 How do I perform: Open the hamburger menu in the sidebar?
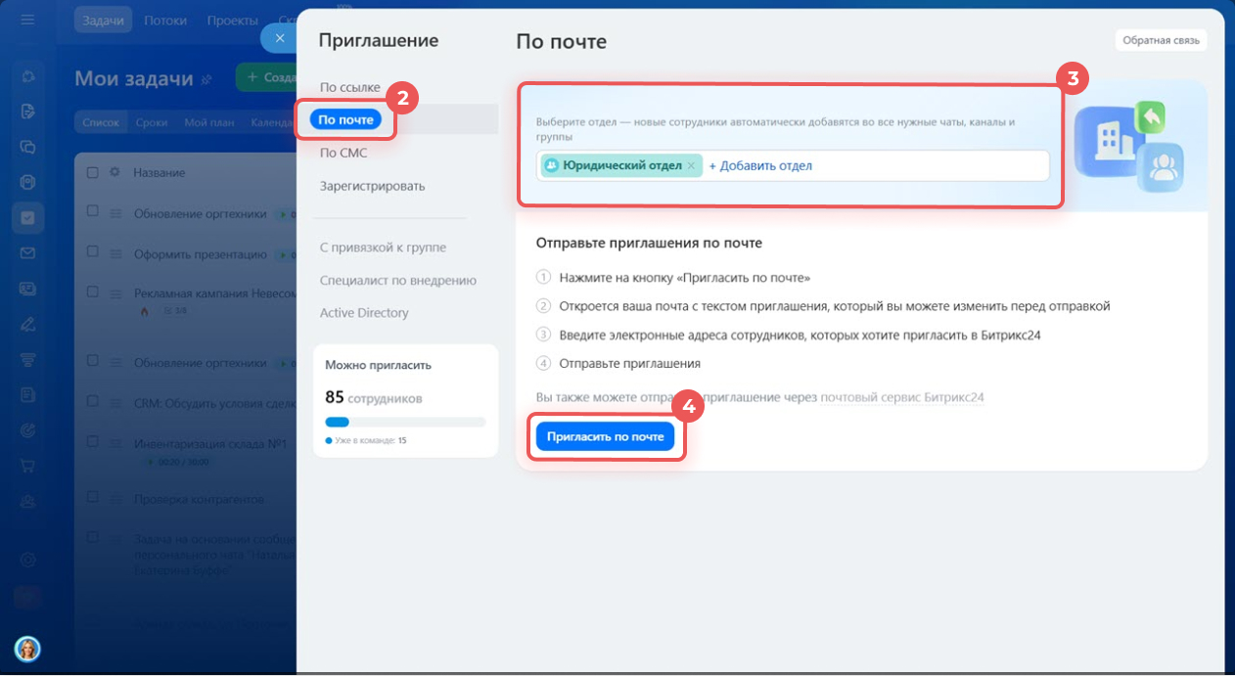click(x=27, y=20)
